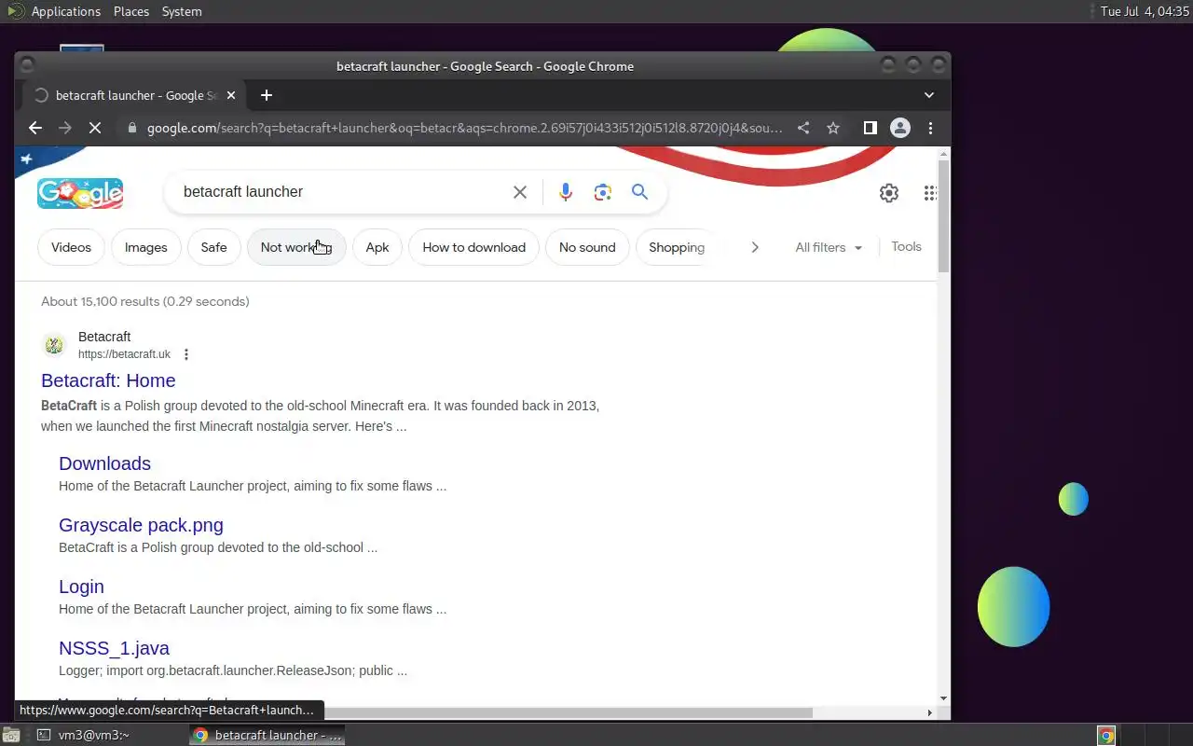Stop loading the page
1193x746 pixels.
95,128
